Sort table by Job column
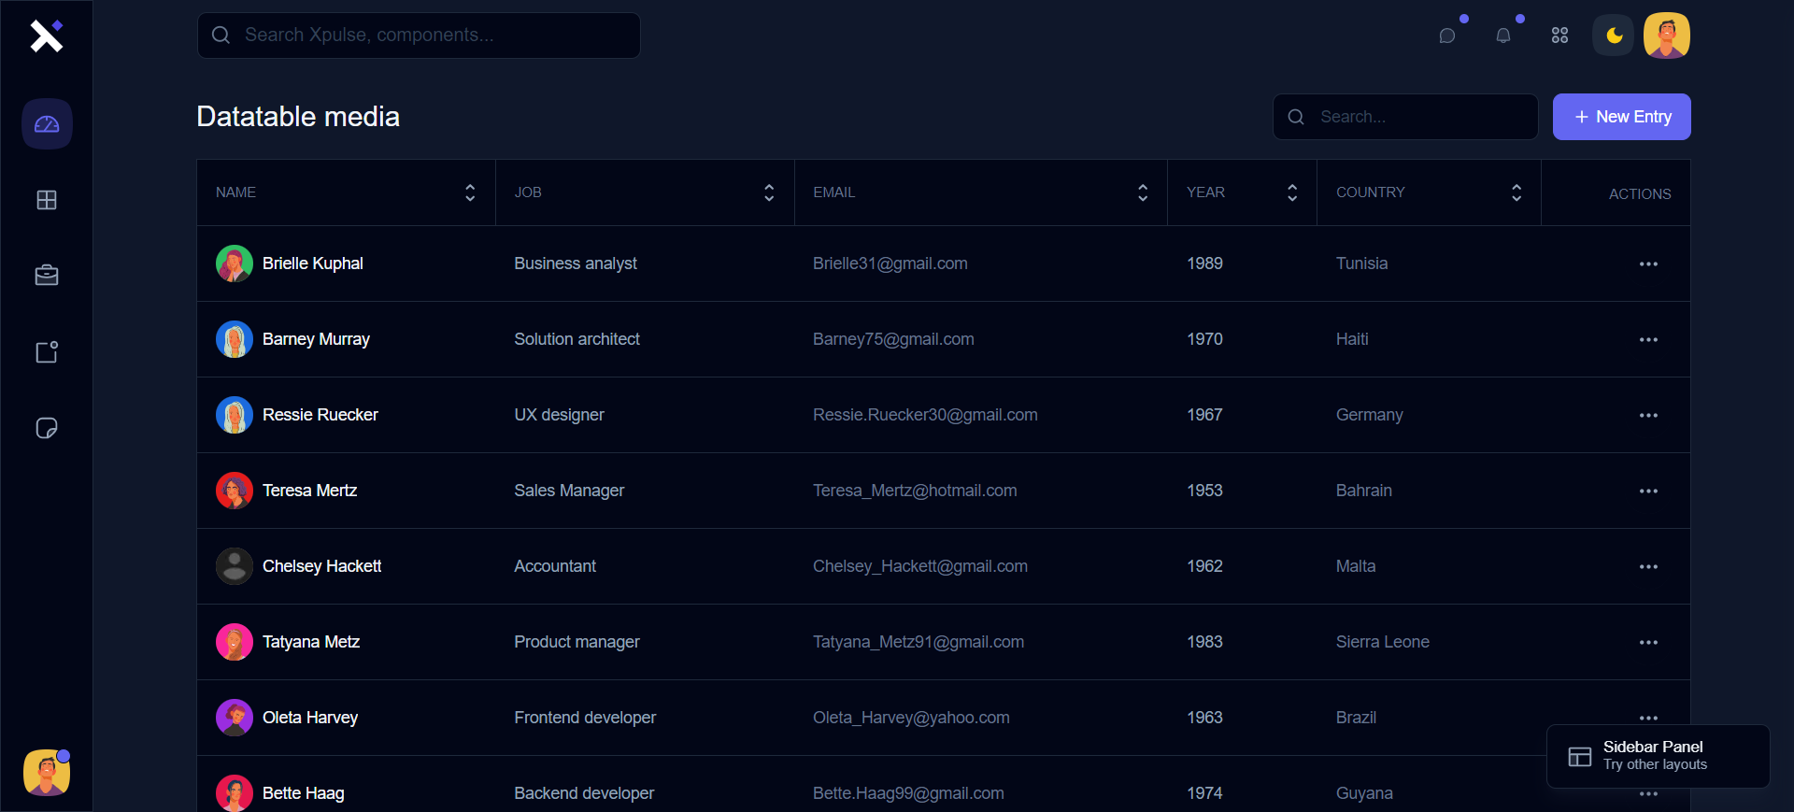Image resolution: width=1794 pixels, height=812 pixels. coord(769,192)
